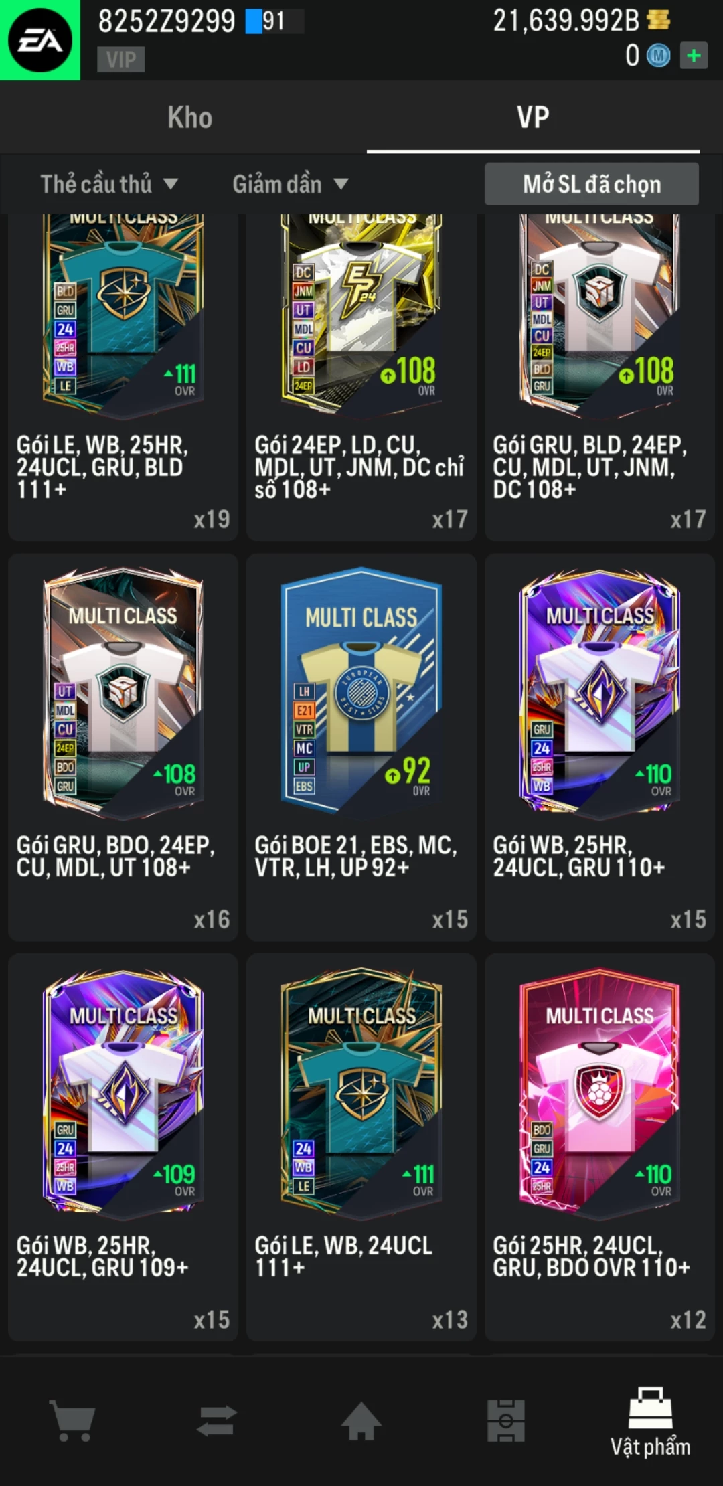Open the transfer market arrows icon
Viewport: 723px width, 1486px height.
217,1420
